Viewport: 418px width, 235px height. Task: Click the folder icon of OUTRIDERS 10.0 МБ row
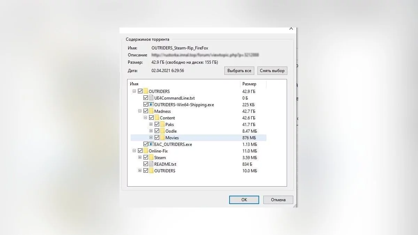pos(151,171)
